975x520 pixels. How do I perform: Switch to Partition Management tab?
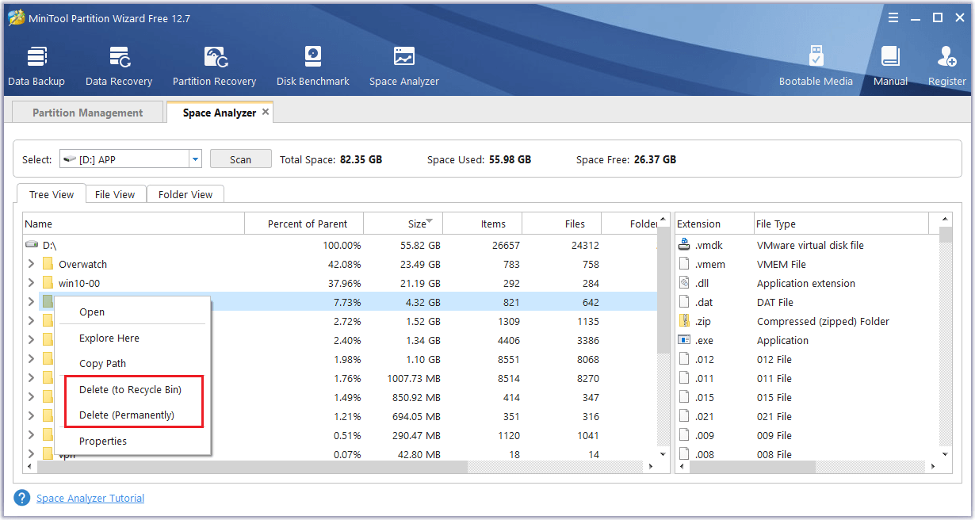[87, 113]
